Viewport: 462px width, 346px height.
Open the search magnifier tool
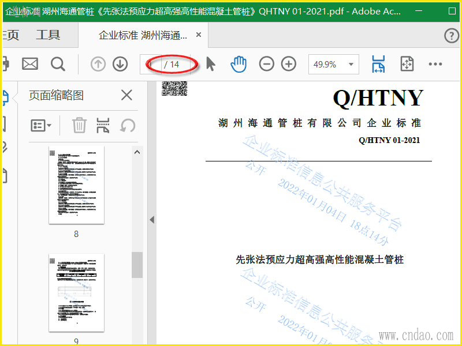click(58, 64)
